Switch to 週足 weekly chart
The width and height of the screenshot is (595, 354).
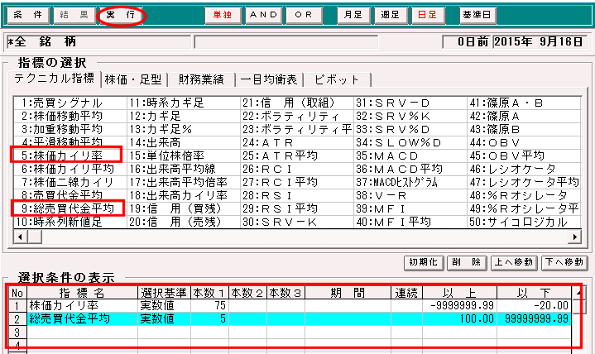[x=391, y=15]
